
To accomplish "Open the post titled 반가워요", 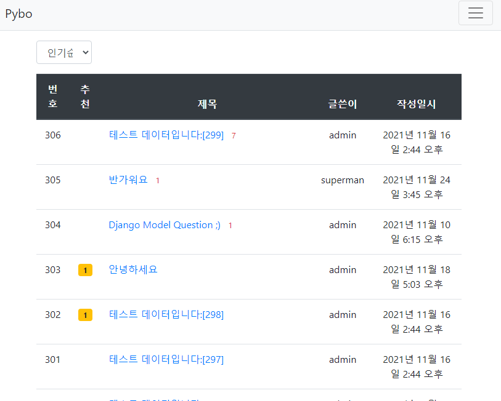I will coord(128,180).
